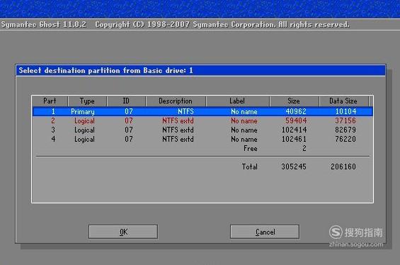400x265 pixels.
Task: Click the Free space label
Action: coord(250,149)
